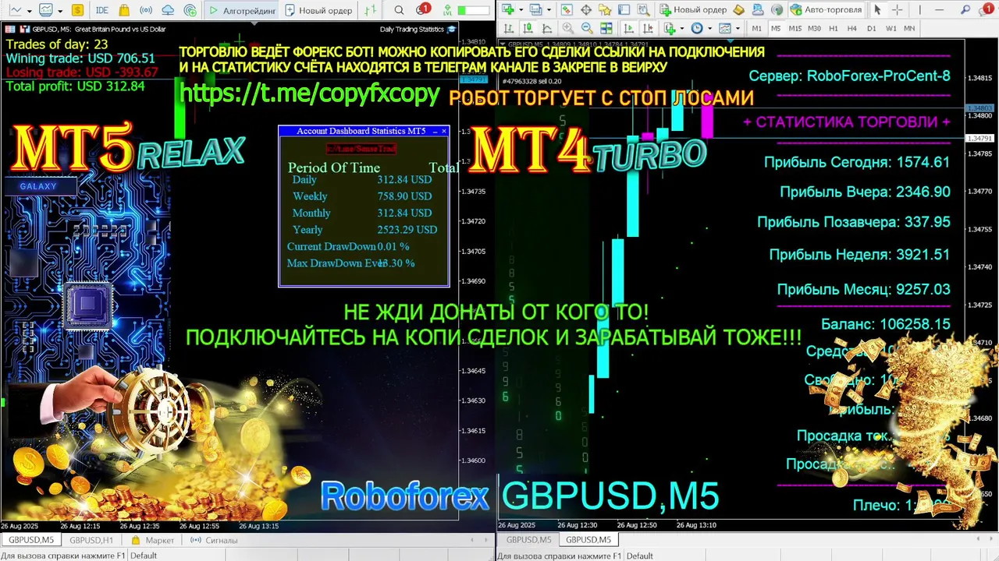Zoom in the MT4 chart
Image resolution: width=999 pixels, height=561 pixels.
pos(568,28)
